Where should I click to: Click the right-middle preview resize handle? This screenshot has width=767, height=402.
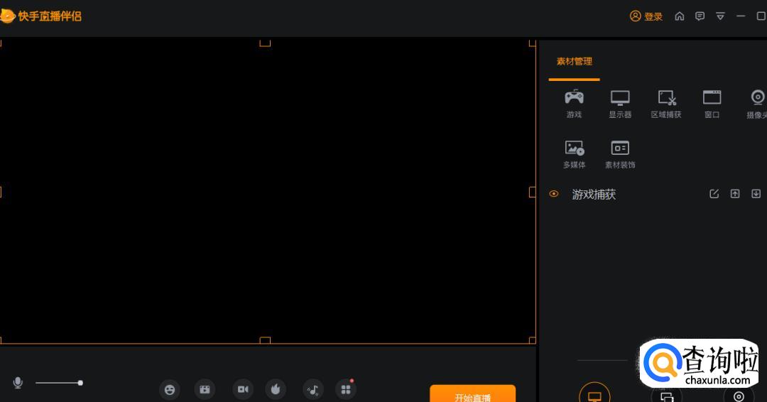[532, 192]
